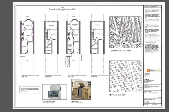Click the cycle store photo thumbnail

tap(55, 92)
